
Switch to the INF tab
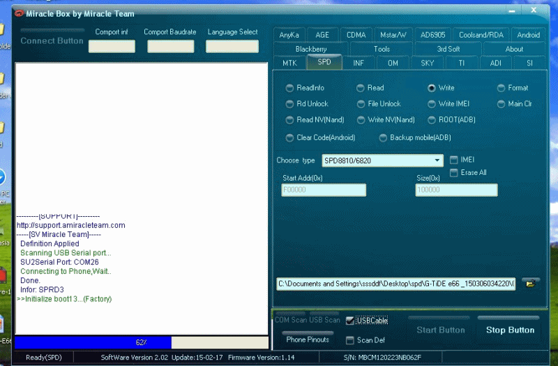[359, 63]
